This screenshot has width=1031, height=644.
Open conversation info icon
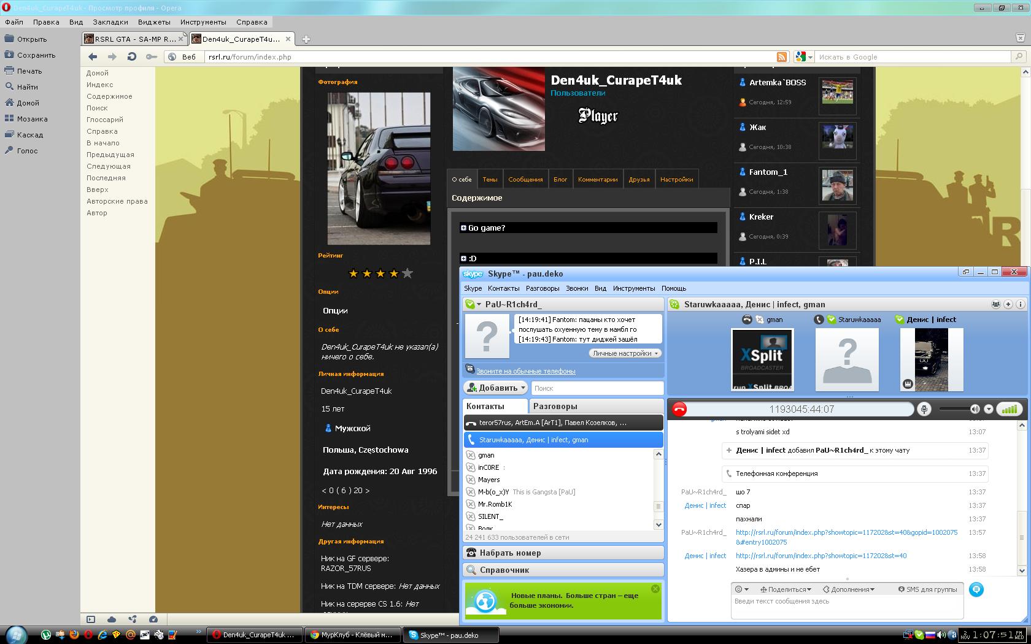1021,304
